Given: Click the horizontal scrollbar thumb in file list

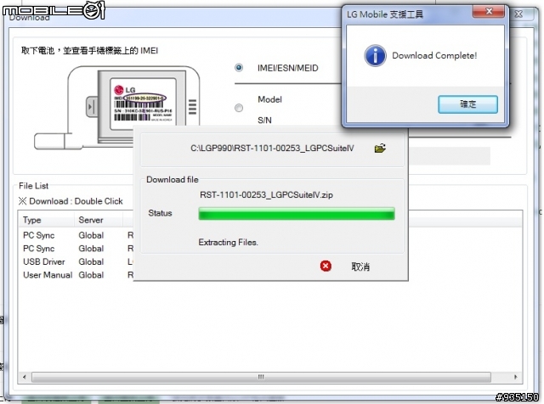Looking at the screenshot, I should (x=261, y=377).
